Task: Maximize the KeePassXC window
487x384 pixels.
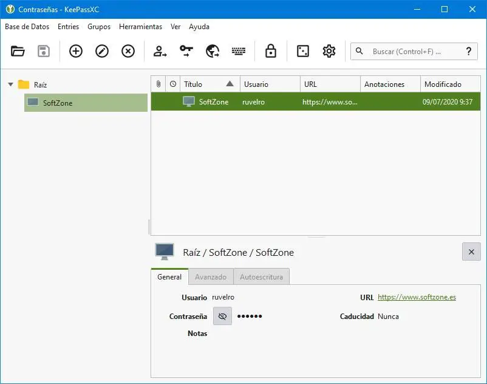Action: click(x=444, y=9)
